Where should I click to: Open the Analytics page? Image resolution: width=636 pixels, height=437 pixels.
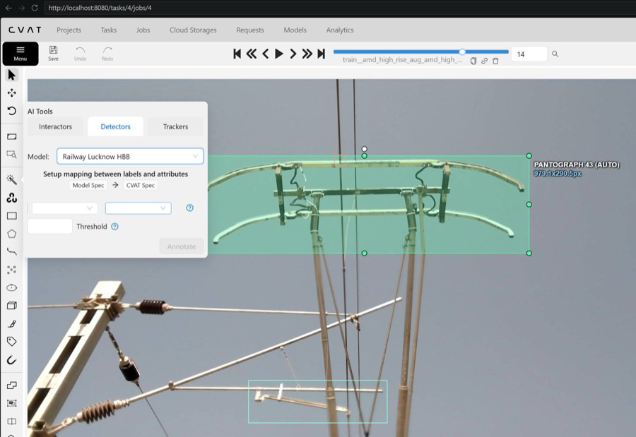click(x=340, y=30)
